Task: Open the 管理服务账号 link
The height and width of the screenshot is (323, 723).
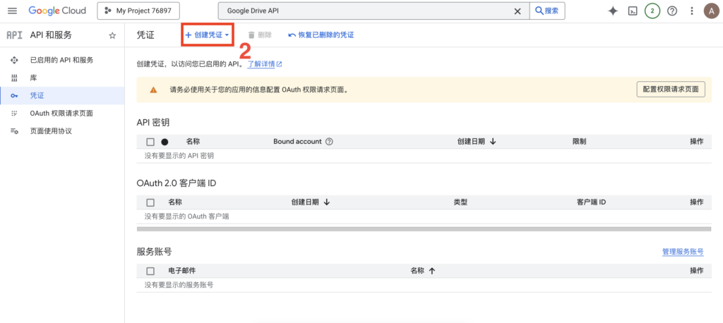Action: point(682,252)
